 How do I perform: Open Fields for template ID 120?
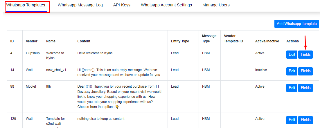[x=305, y=120]
